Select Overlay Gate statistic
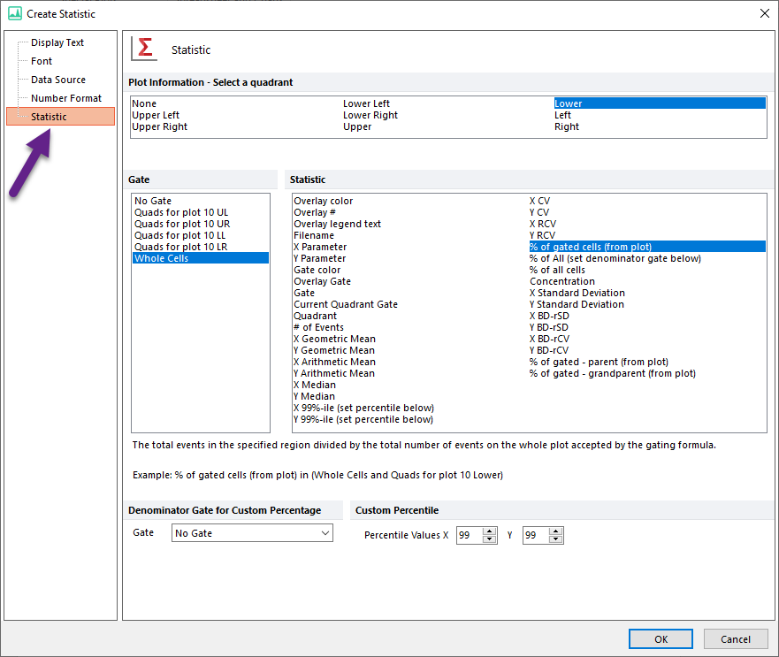The width and height of the screenshot is (779, 657). (x=322, y=281)
